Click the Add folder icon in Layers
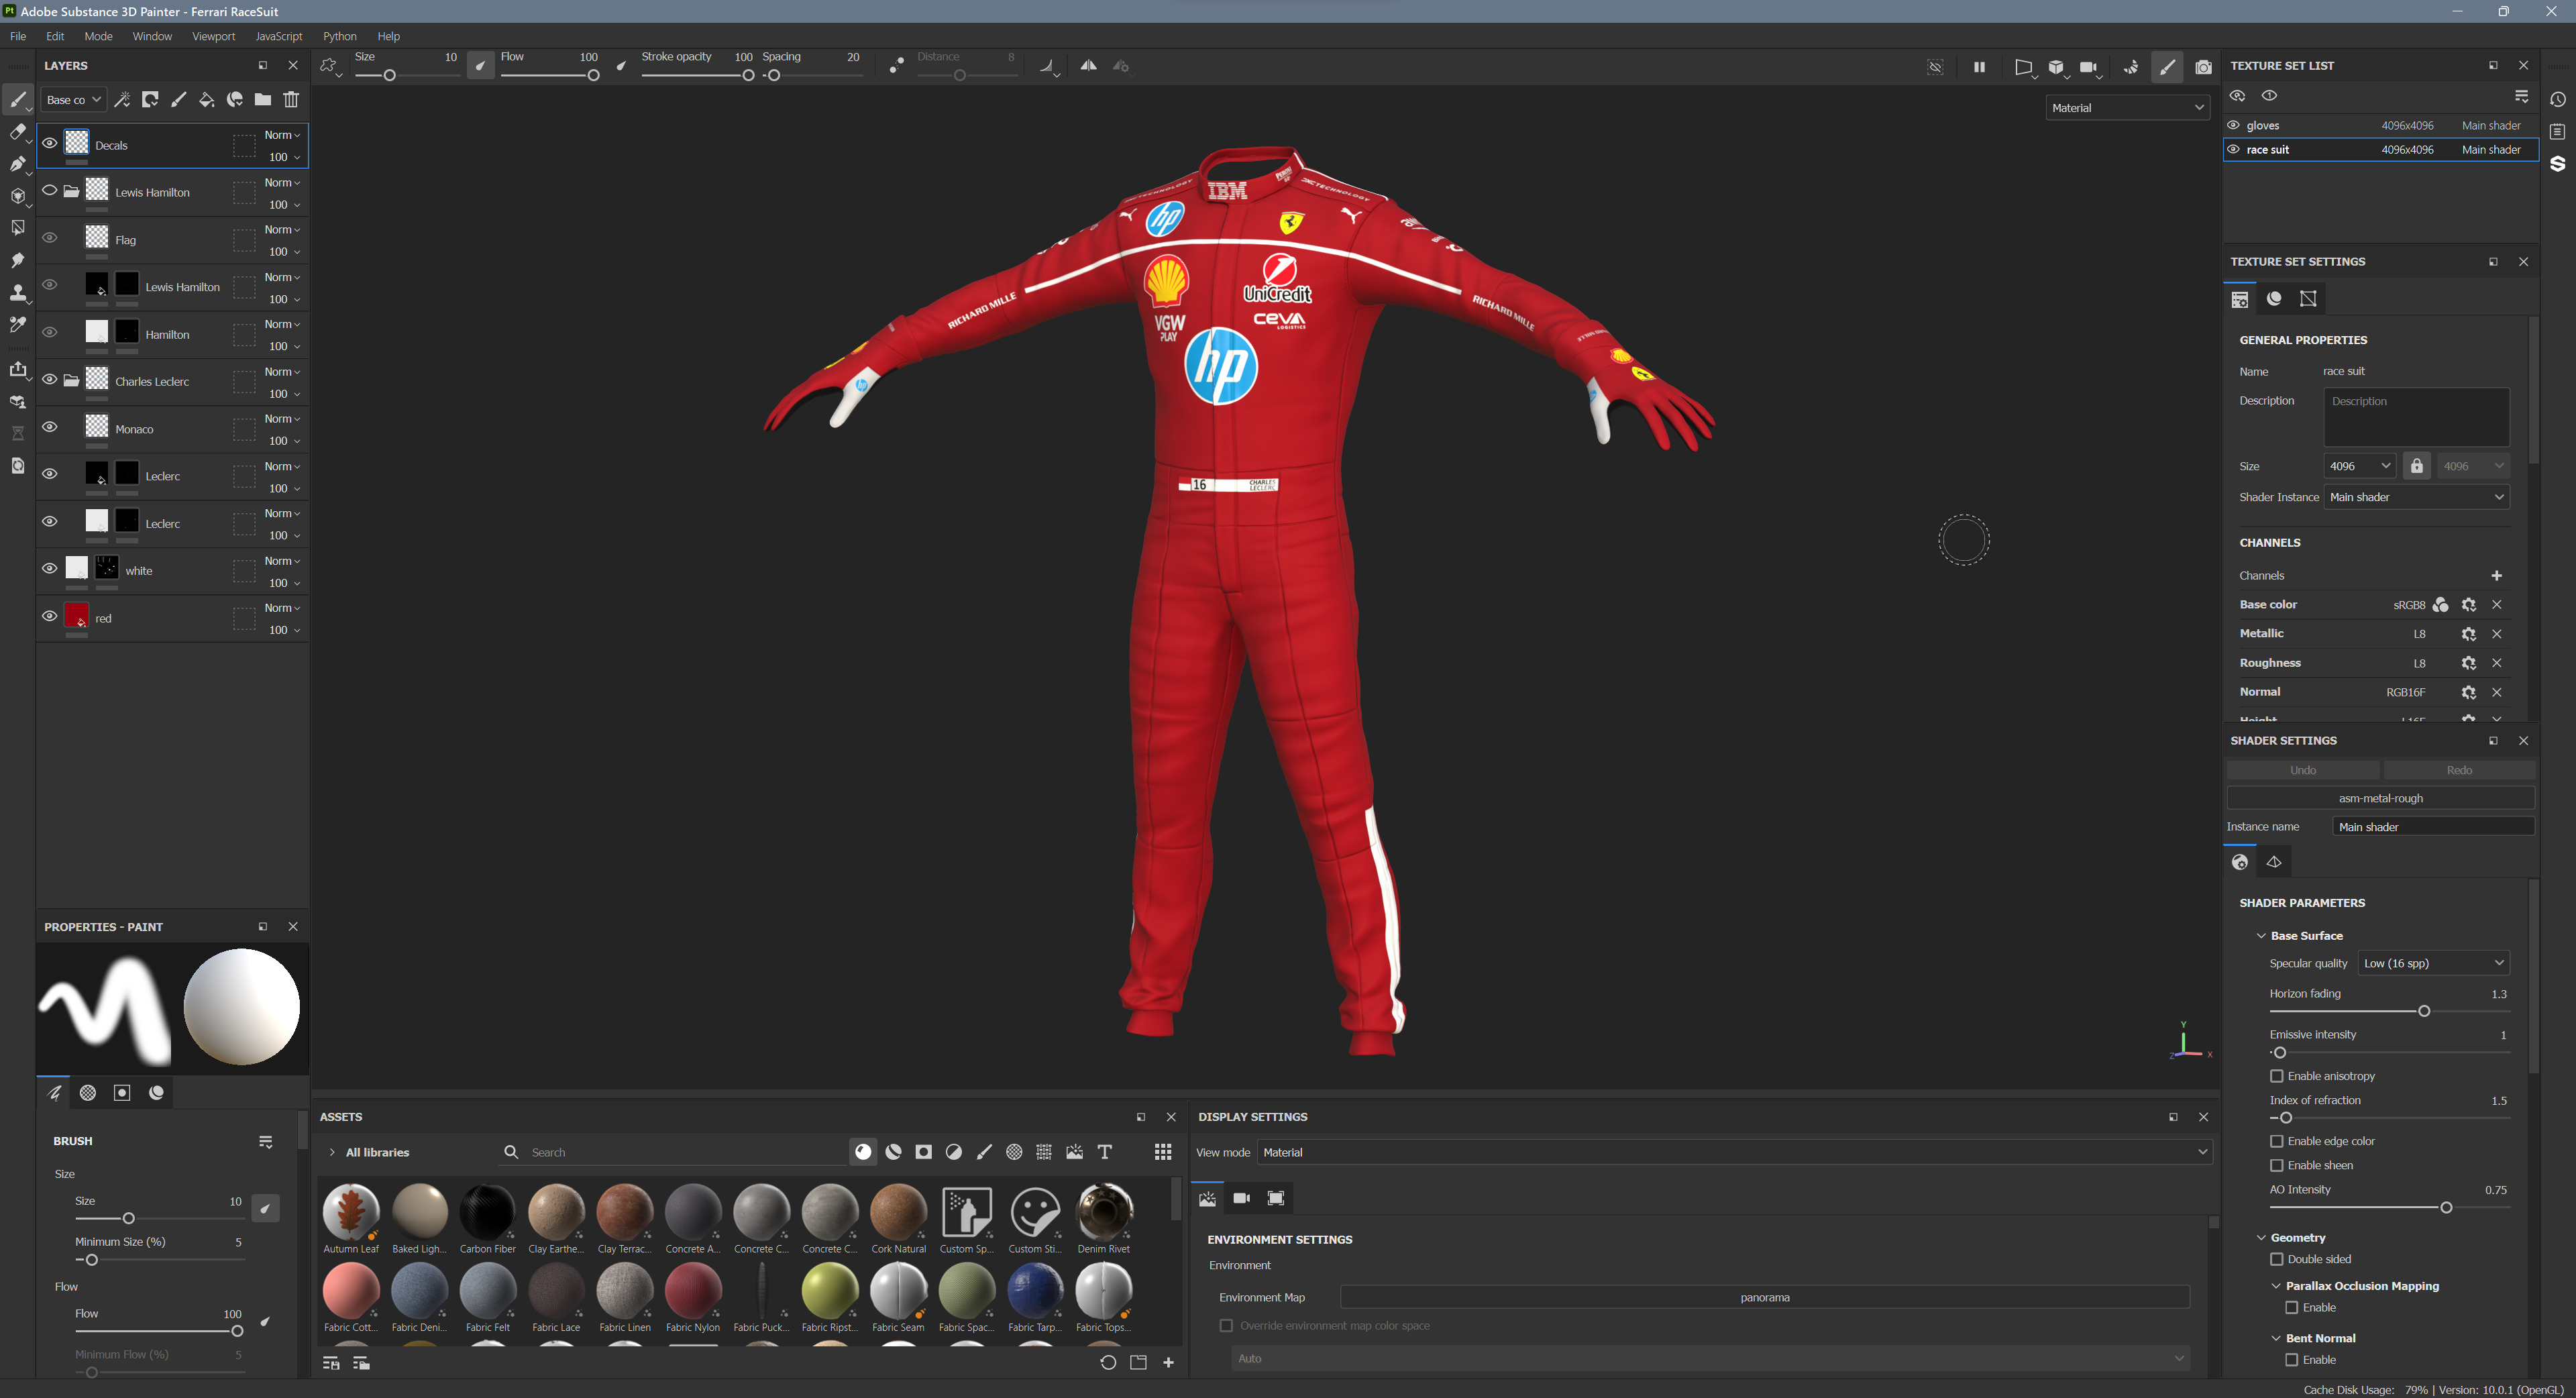 pyautogui.click(x=263, y=100)
